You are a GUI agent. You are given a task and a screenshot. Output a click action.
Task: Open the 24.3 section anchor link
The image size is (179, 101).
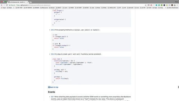click(53, 30)
